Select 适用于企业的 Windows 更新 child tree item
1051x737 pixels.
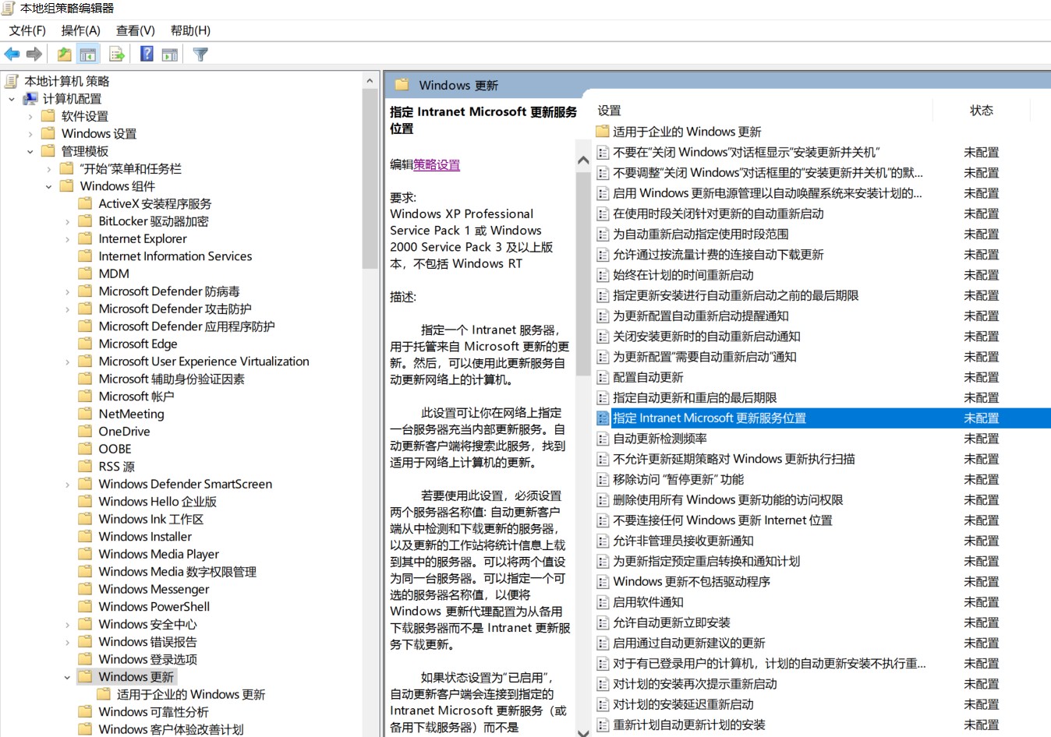pyautogui.click(x=191, y=694)
